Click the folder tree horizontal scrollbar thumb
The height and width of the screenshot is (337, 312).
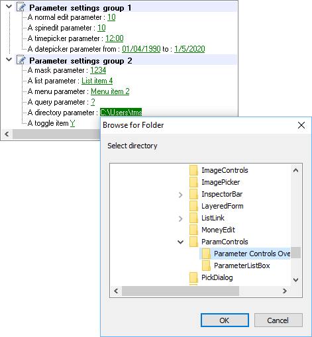pos(180,291)
